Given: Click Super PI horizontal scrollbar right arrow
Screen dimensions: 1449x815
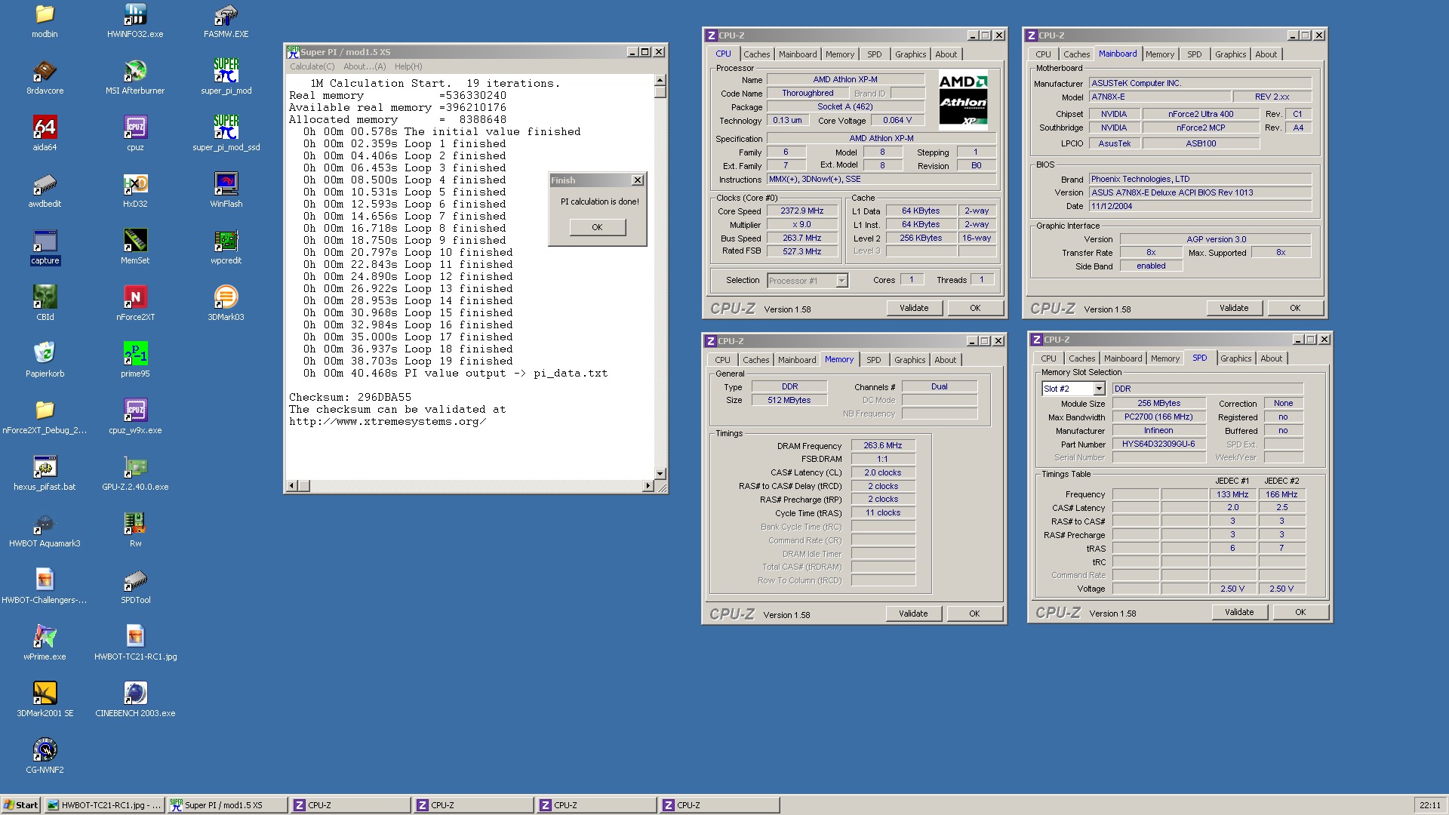Looking at the screenshot, I should 648,486.
